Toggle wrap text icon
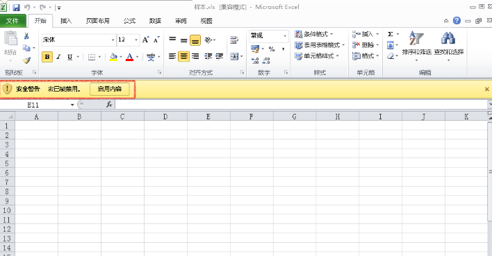 (233, 40)
